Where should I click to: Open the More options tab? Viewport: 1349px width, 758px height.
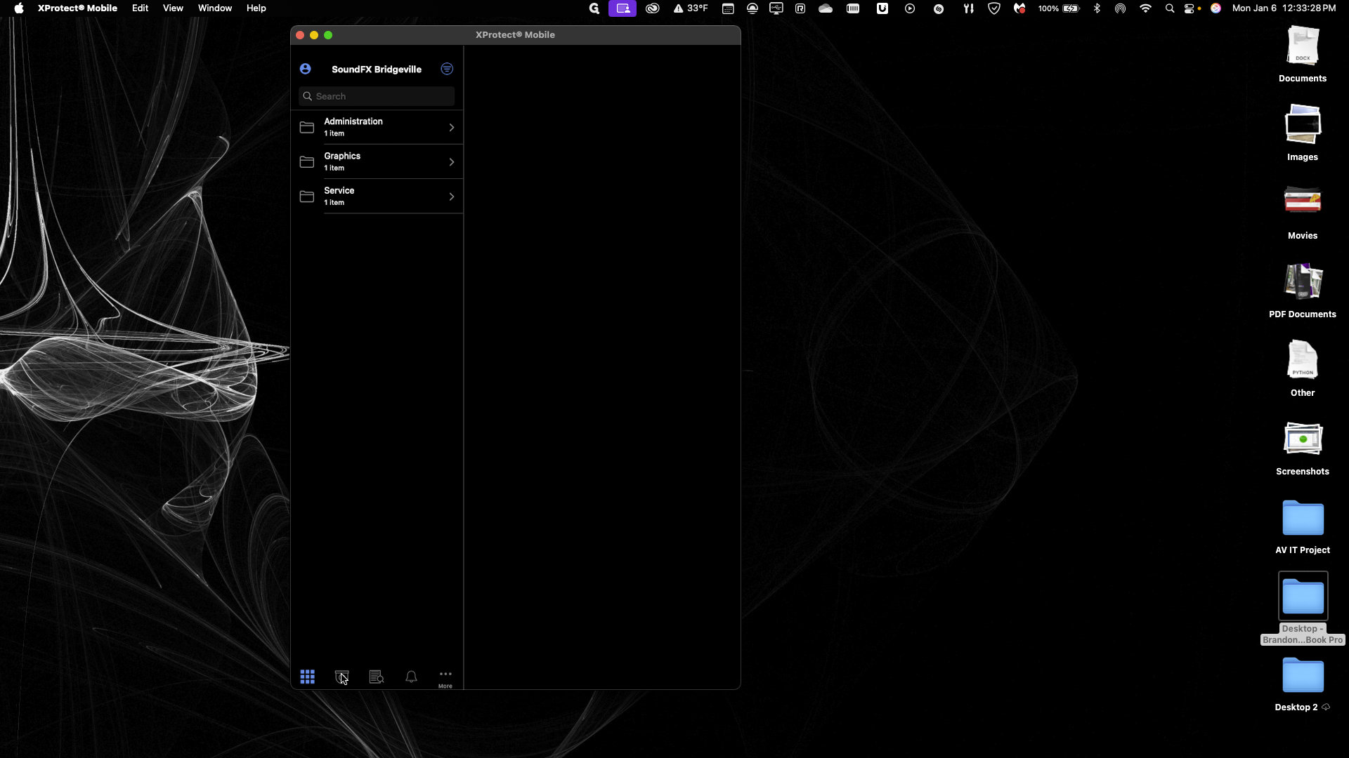445,679
